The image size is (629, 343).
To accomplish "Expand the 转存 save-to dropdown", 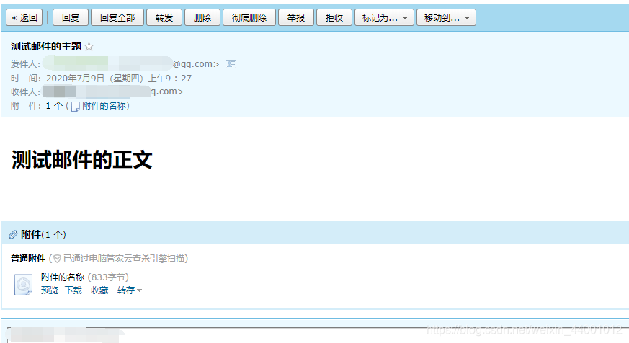I will pyautogui.click(x=129, y=290).
